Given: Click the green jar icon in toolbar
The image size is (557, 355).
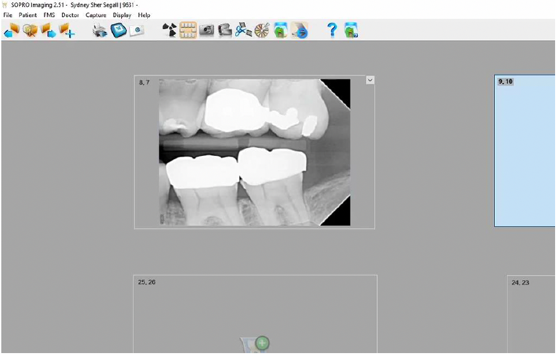Looking at the screenshot, I should pos(280,30).
